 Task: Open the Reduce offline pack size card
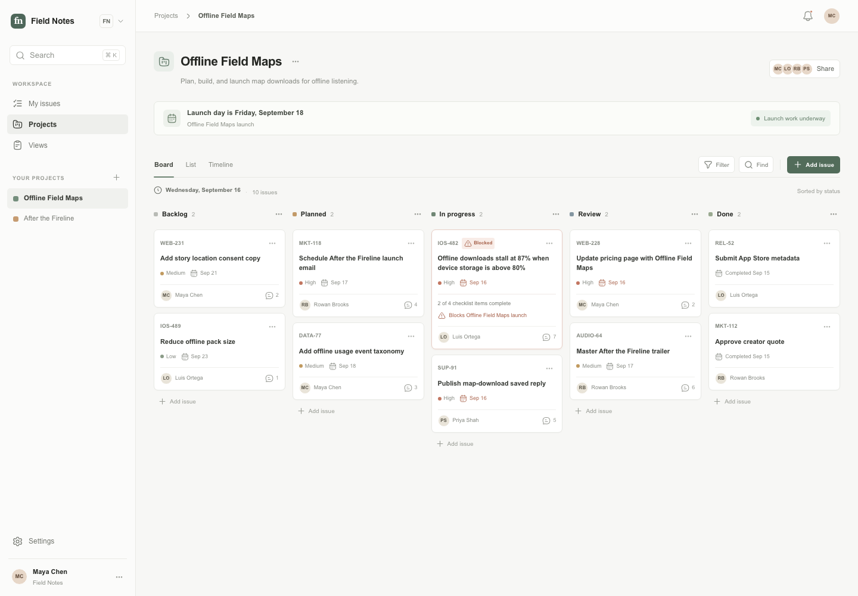click(219, 352)
